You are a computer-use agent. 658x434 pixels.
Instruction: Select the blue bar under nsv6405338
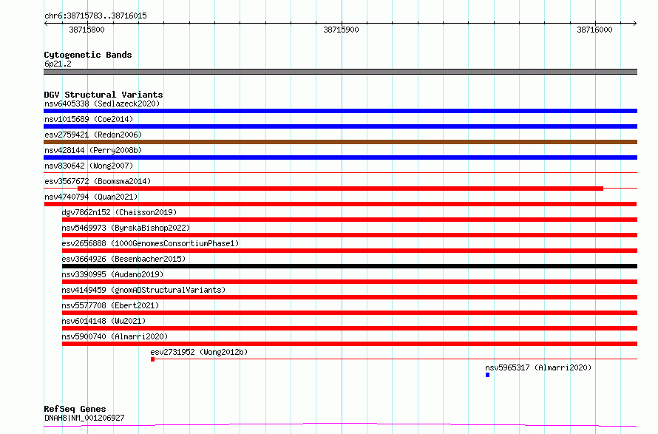click(x=340, y=111)
